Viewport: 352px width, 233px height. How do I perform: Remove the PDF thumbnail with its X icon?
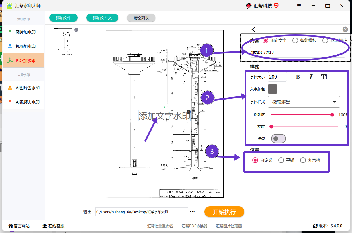tap(76, 30)
